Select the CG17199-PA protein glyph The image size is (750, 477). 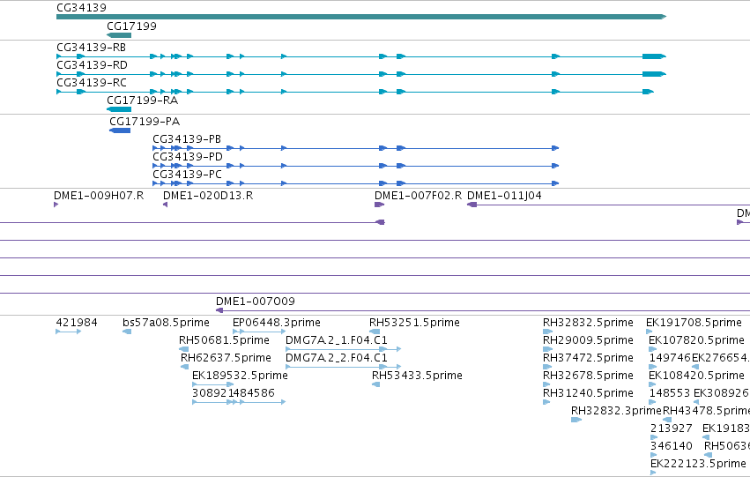tap(120, 130)
